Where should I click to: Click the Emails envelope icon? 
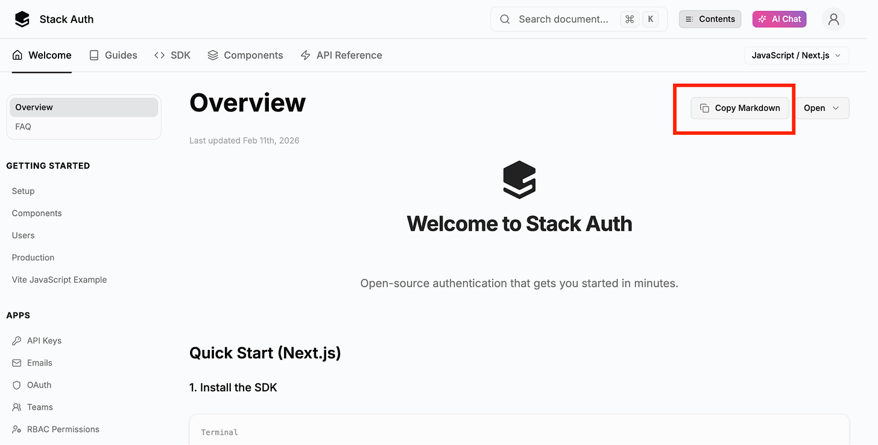click(17, 363)
